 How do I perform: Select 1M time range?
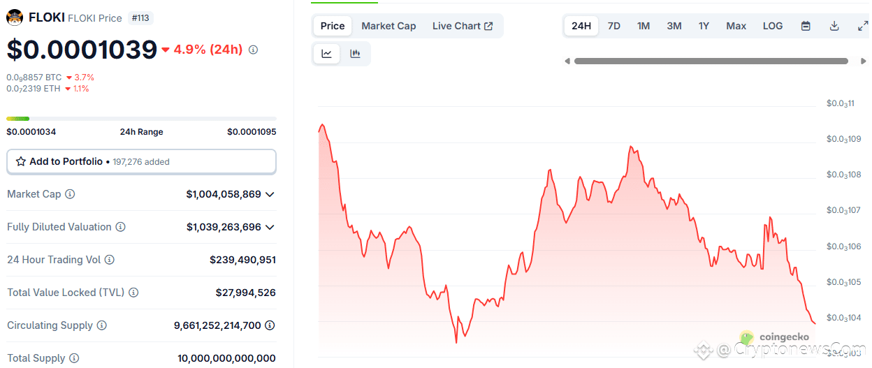point(644,26)
